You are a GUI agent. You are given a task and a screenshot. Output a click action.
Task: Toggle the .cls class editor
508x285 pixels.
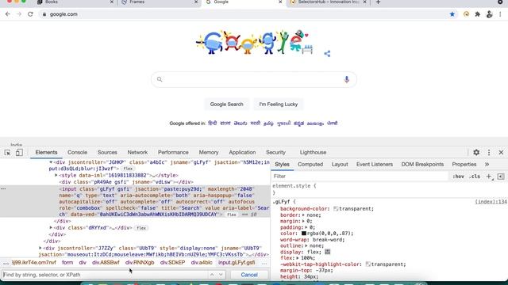475,177
